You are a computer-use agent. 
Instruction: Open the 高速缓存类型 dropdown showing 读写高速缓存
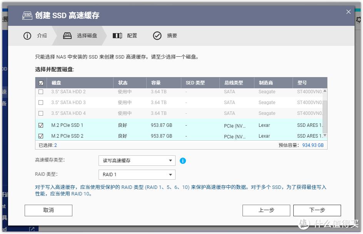click(x=137, y=160)
